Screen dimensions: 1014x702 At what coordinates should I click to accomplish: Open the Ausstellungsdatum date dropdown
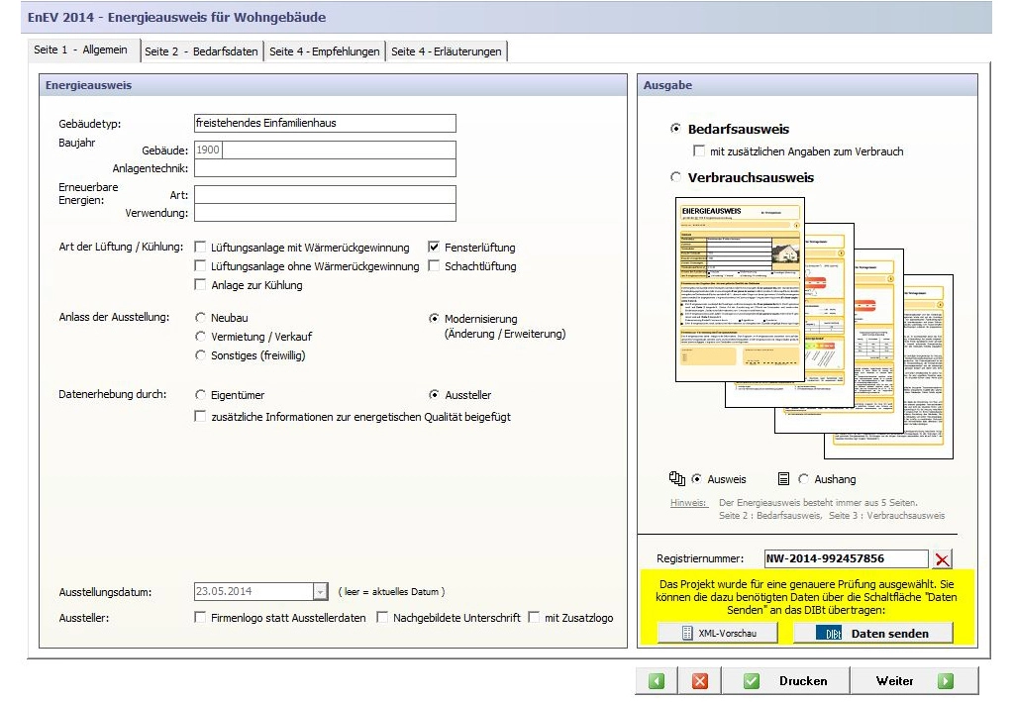pos(320,592)
